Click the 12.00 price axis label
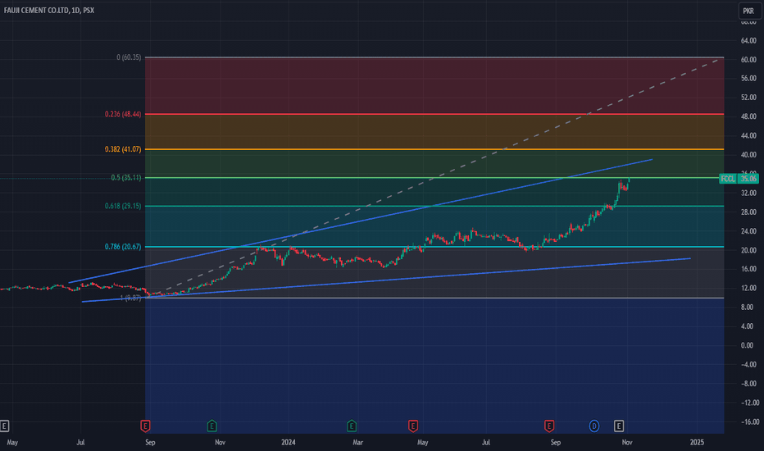Viewport: 764px width, 451px height. click(748, 288)
